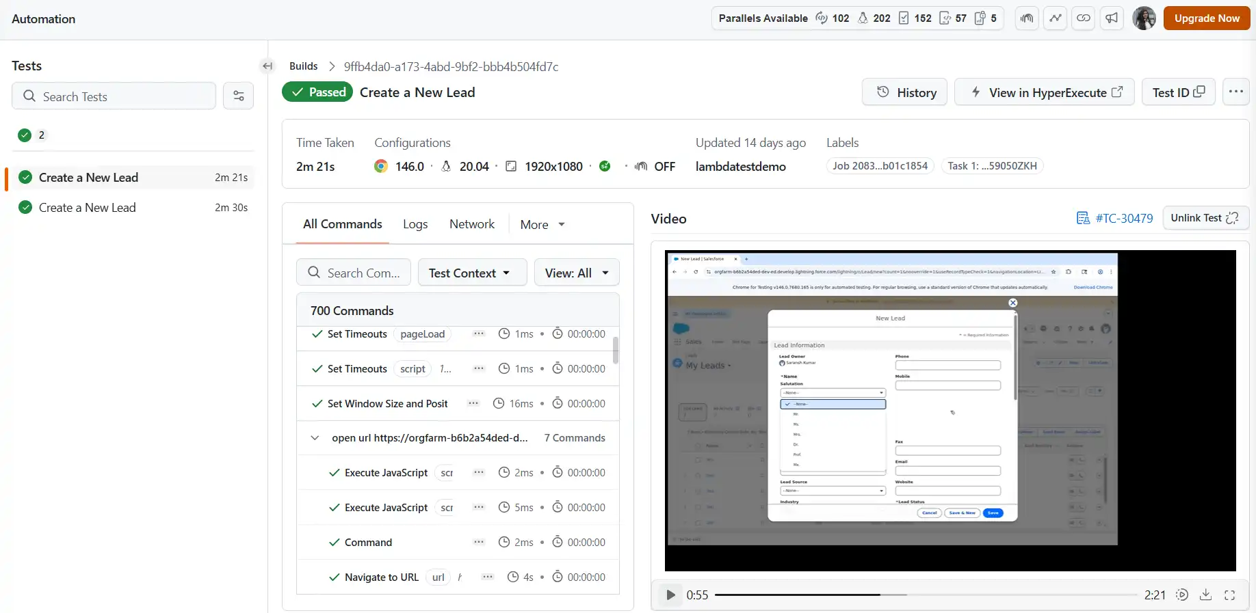Open View in HyperExecute
Viewport: 1256px width, 613px height.
(1045, 92)
